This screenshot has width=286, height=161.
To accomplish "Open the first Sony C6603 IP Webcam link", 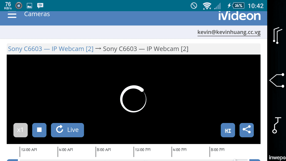I will (x=50, y=49).
